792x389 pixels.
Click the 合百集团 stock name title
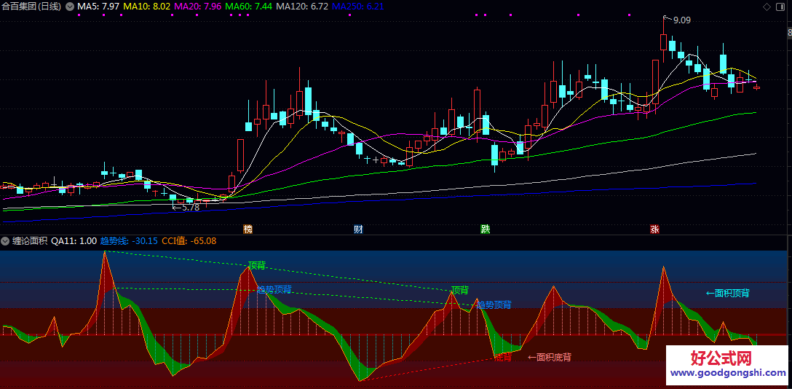coord(19,7)
